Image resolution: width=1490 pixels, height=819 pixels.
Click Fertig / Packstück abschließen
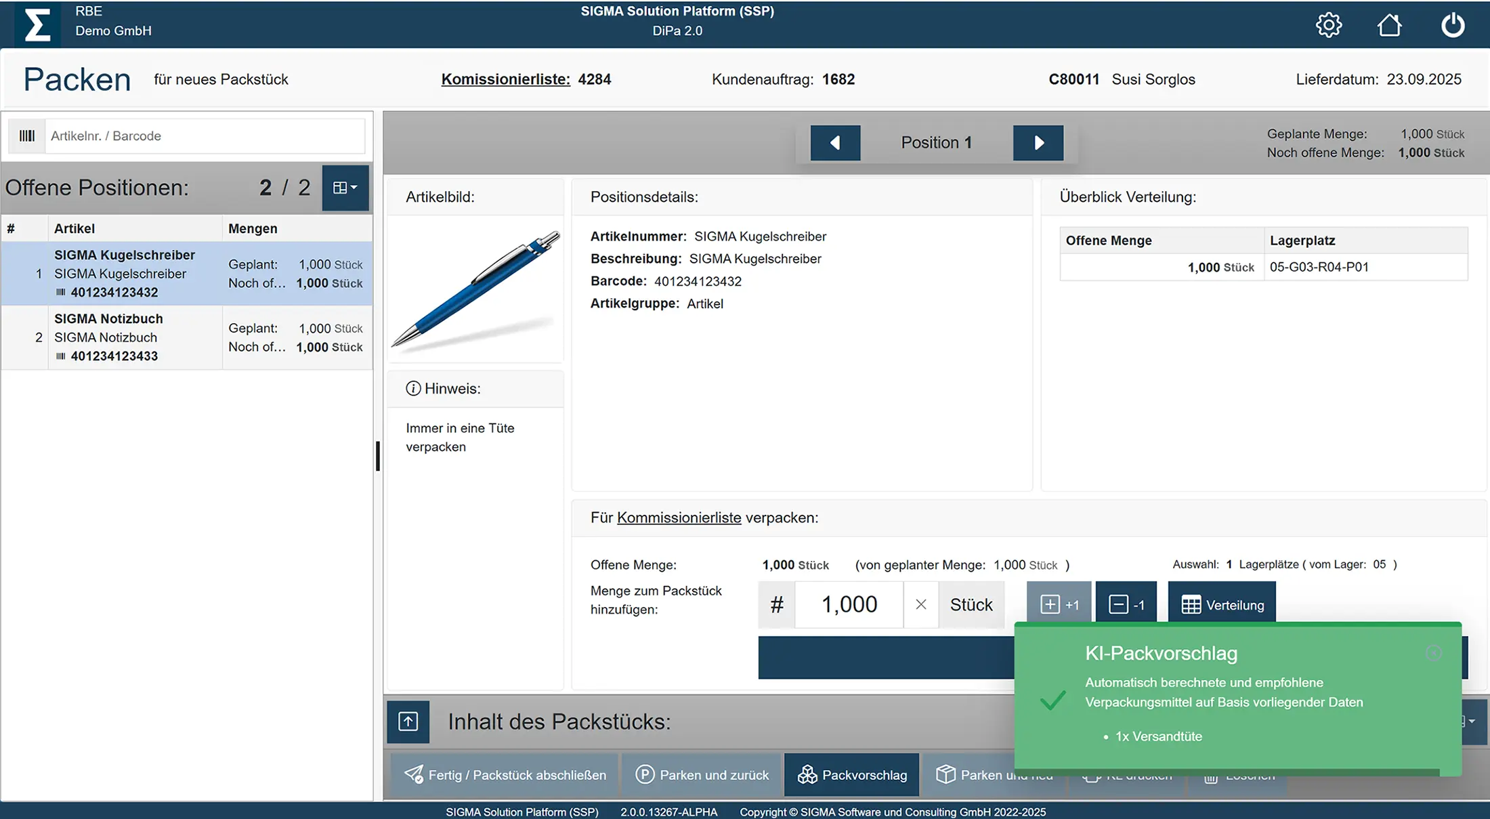click(x=505, y=775)
